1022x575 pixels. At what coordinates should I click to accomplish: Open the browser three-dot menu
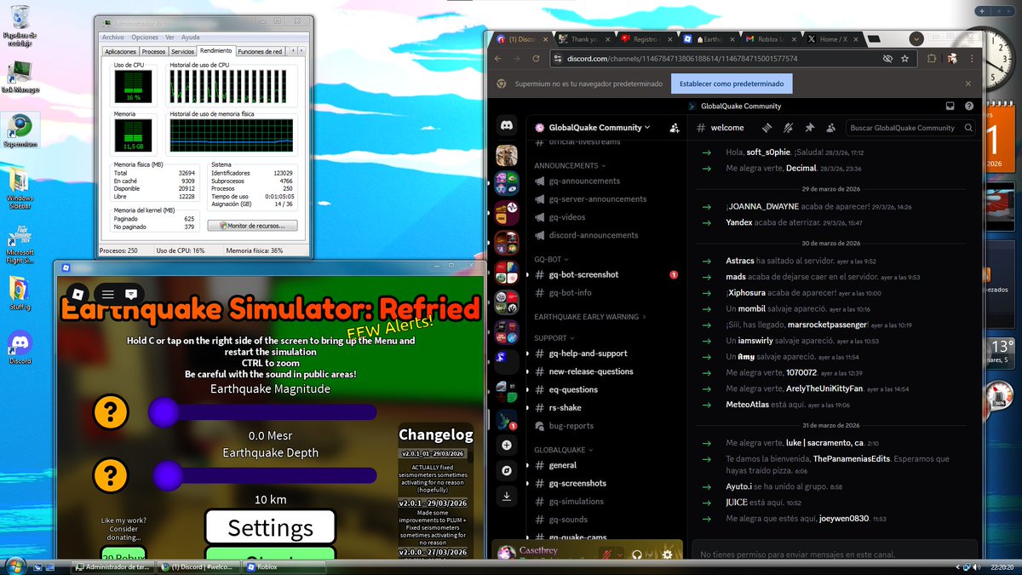tap(971, 59)
